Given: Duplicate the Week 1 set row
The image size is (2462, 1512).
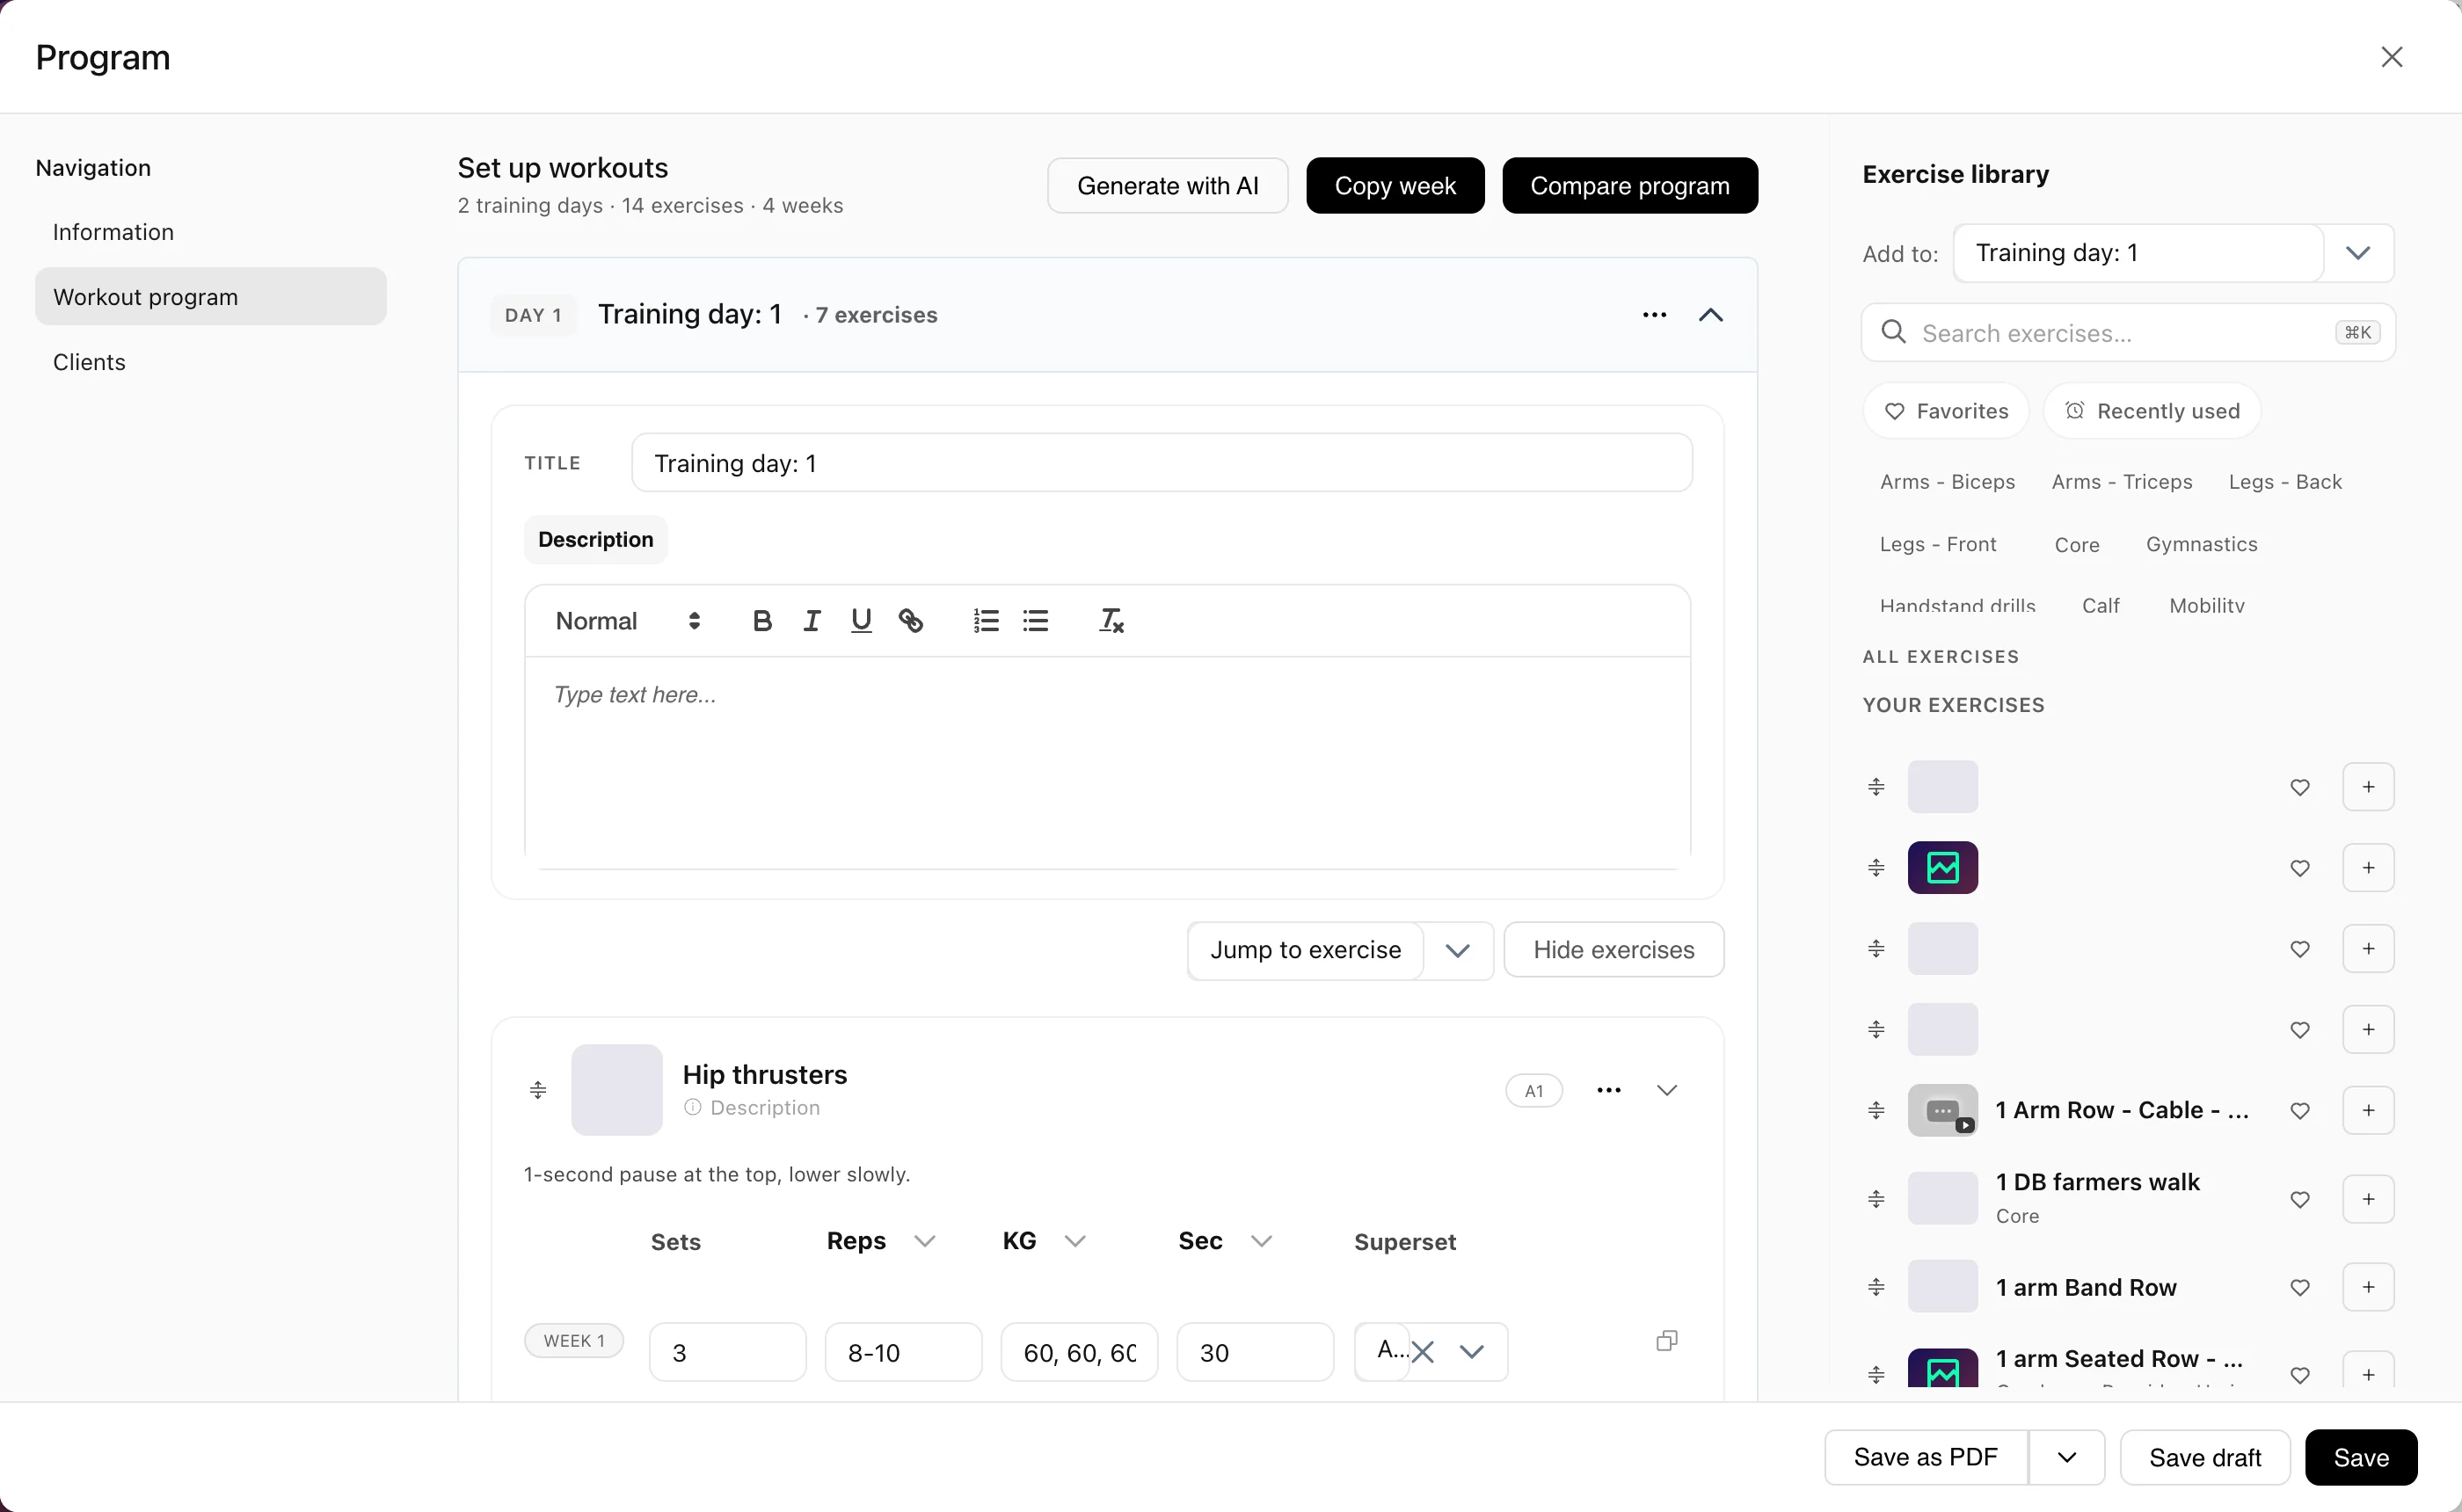Looking at the screenshot, I should point(1667,1341).
